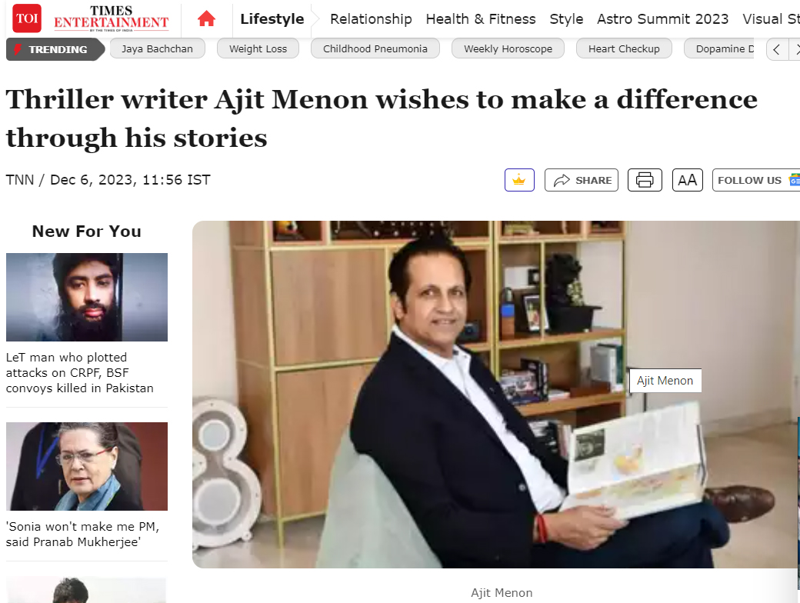Click the Jaya Bachchan trending chip
800x603 pixels.
[x=157, y=48]
